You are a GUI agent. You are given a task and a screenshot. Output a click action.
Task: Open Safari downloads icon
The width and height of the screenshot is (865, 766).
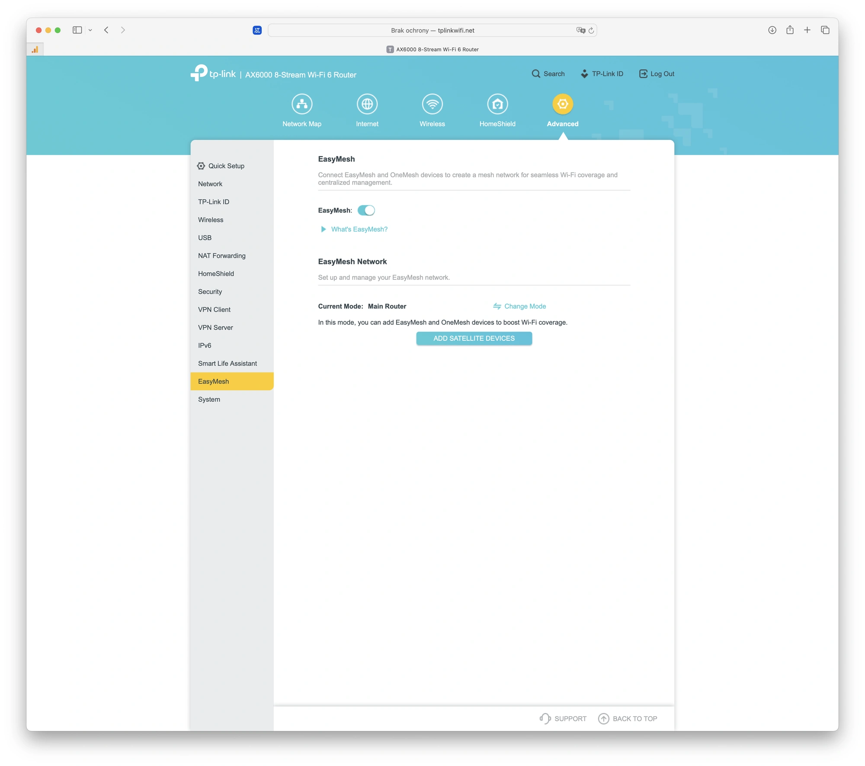coord(772,30)
